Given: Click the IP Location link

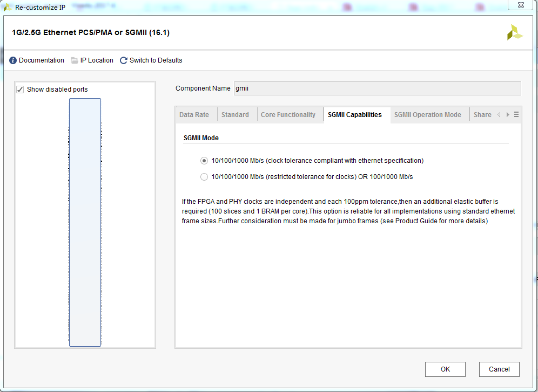Looking at the screenshot, I should tap(97, 60).
